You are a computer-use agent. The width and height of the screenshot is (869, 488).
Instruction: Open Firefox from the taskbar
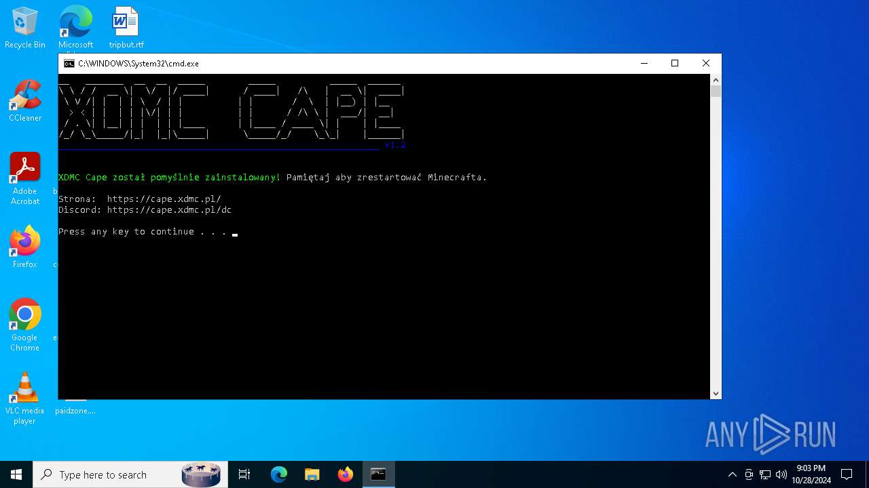[345, 474]
